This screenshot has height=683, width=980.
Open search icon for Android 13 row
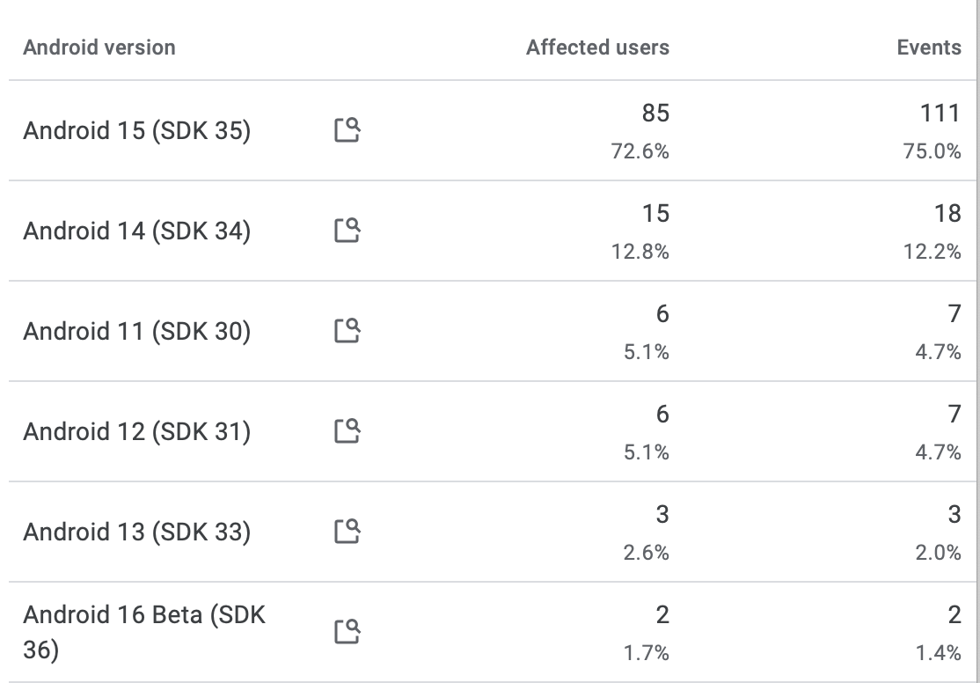pos(347,532)
